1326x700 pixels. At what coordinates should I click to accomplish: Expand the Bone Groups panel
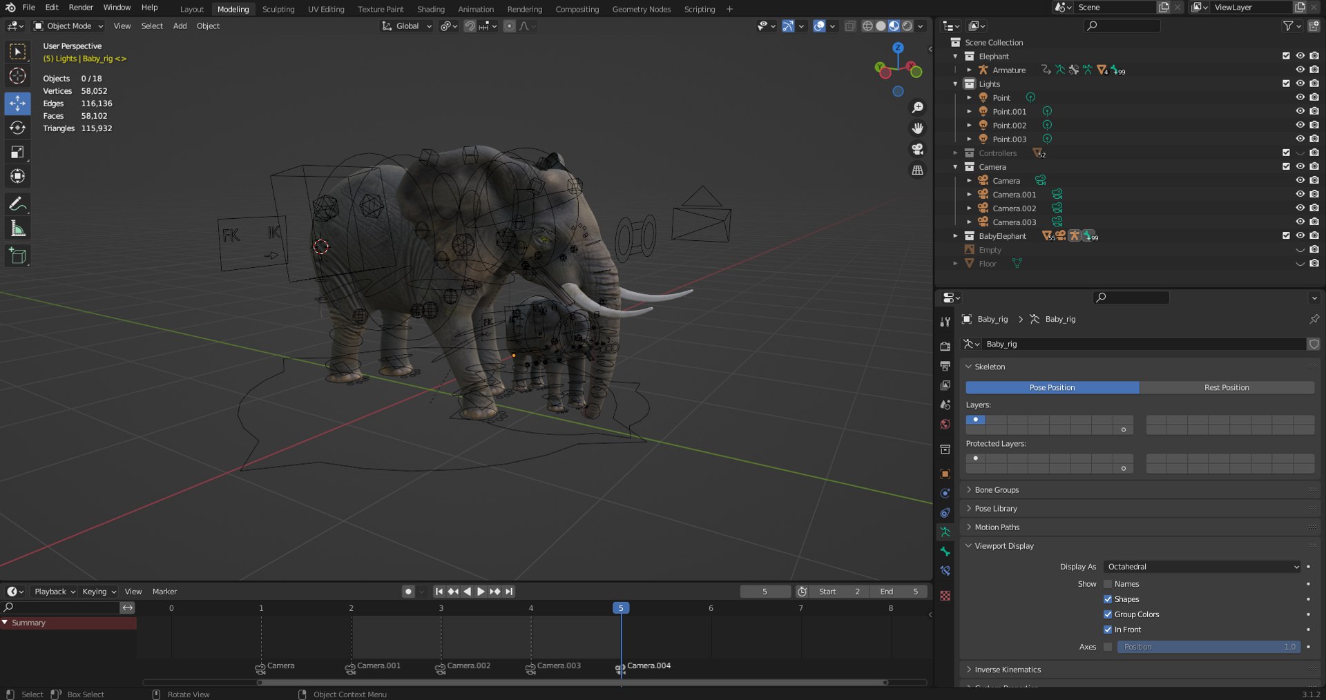968,489
